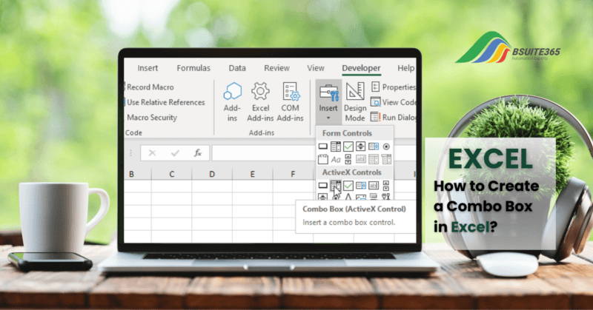The image size is (593, 310).
Task: Insert an ActiveX Command Button
Action: point(323,186)
